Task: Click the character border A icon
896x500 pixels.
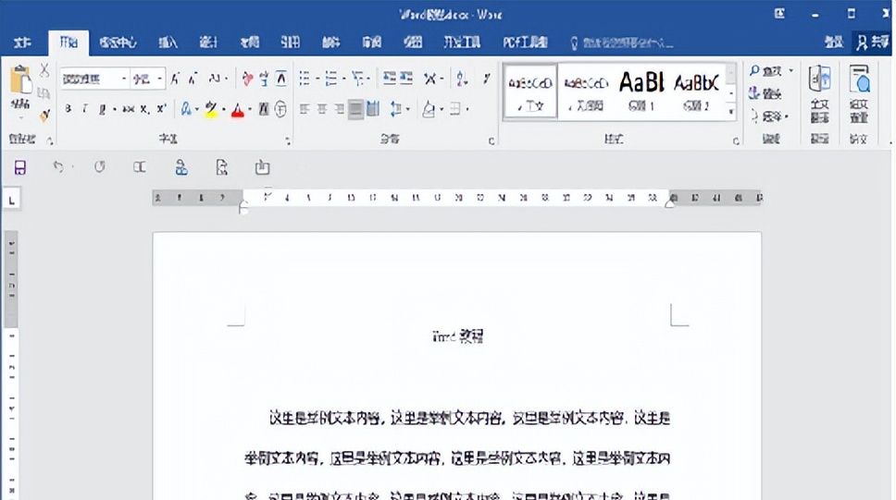Action: [281, 79]
